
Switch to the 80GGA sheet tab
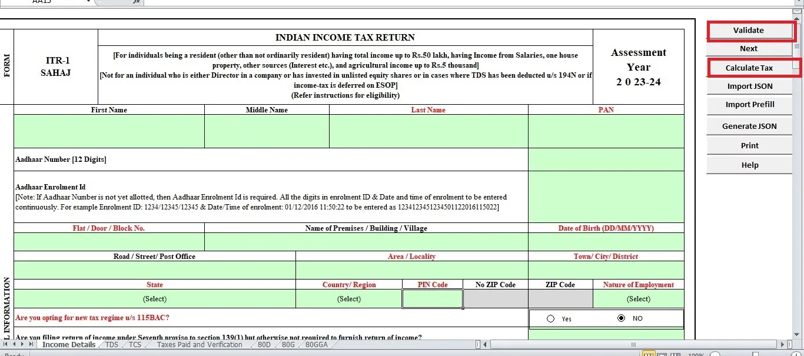(317, 345)
